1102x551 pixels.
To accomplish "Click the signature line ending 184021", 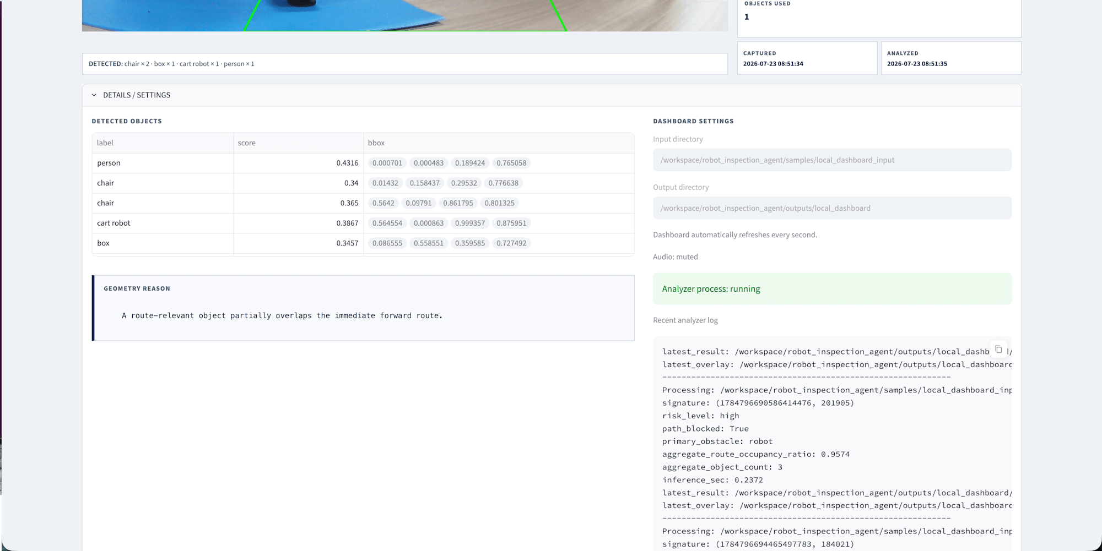I will [758, 544].
